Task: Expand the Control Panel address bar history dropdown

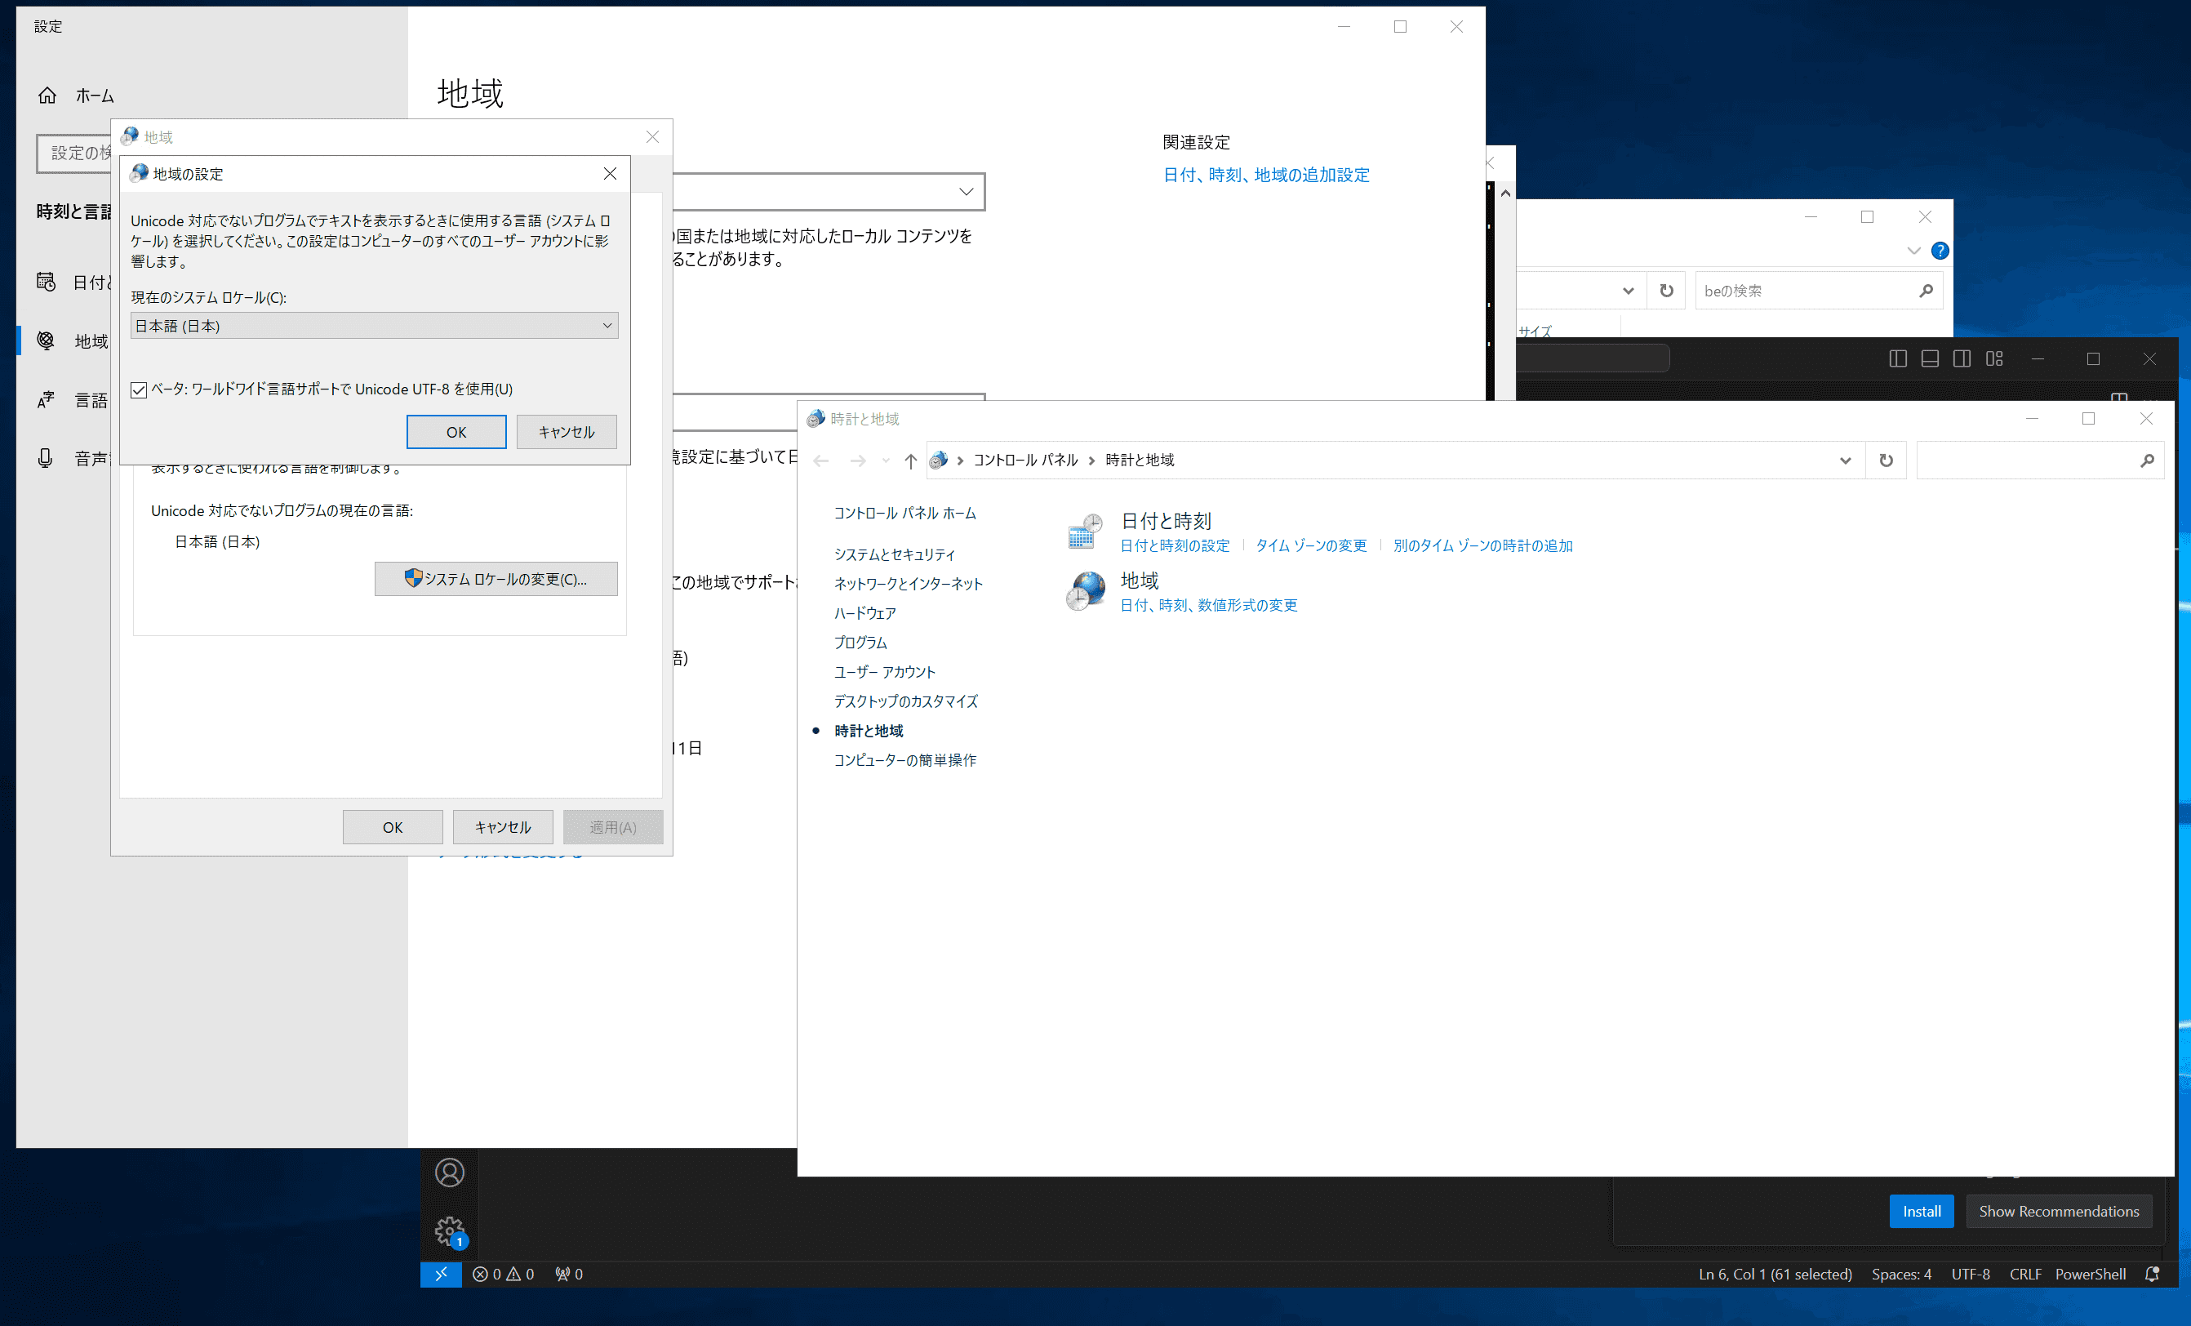Action: coord(1845,460)
